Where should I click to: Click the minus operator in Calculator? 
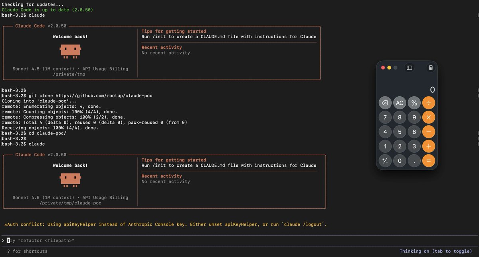coord(429,132)
